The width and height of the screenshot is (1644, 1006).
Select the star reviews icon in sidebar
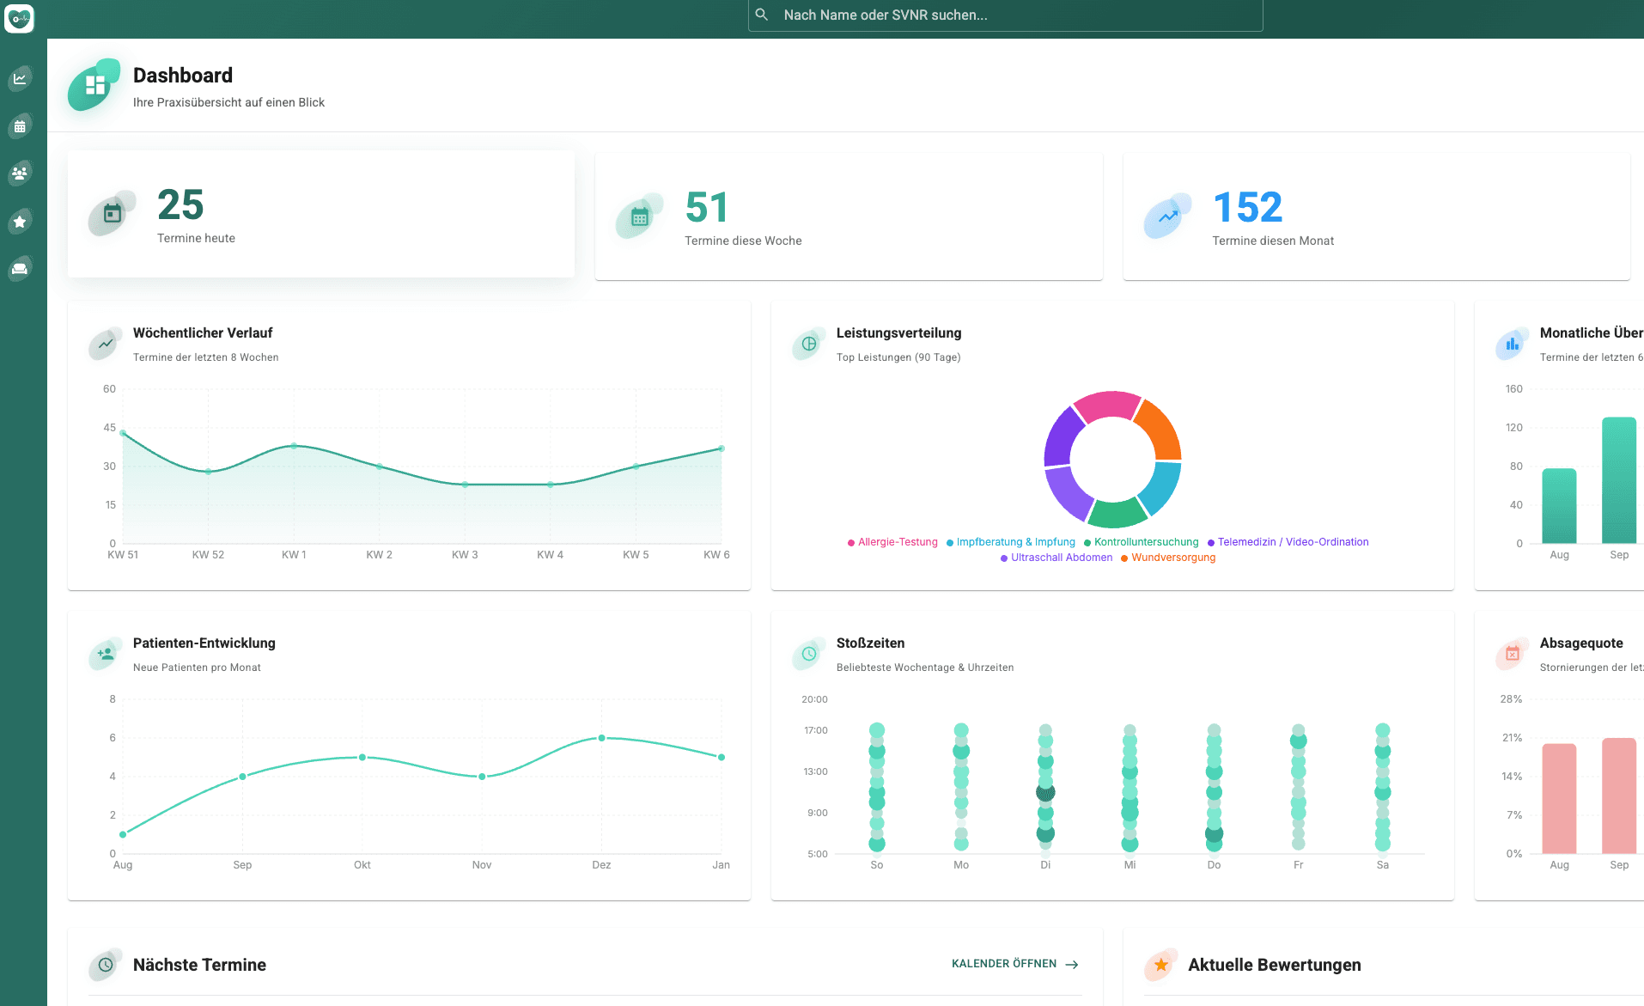coord(21,221)
